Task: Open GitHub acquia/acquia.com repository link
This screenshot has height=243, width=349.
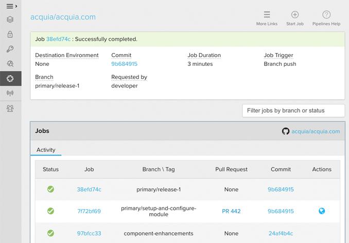Action: pyautogui.click(x=316, y=131)
